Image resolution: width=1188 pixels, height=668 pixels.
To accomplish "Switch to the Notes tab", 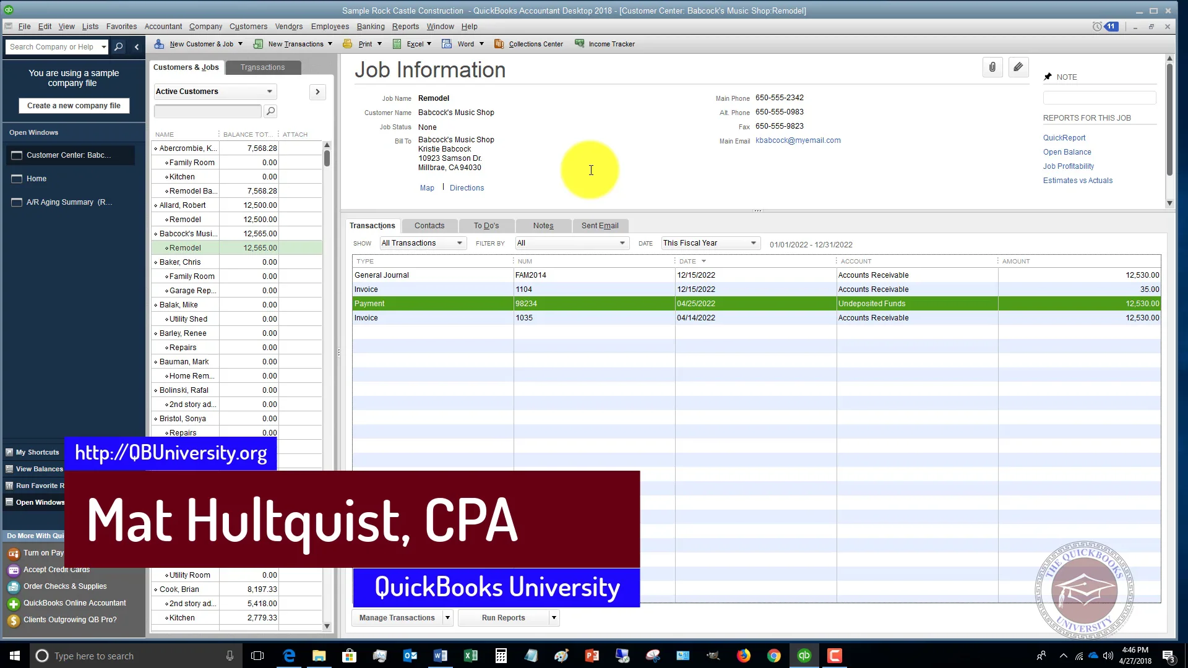I will 543,226.
